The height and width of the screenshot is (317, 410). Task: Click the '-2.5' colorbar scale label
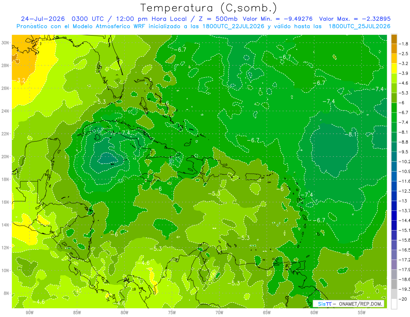click(404, 54)
